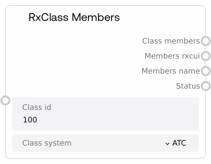
Task: Click the Class id field label
Action: click(37, 107)
